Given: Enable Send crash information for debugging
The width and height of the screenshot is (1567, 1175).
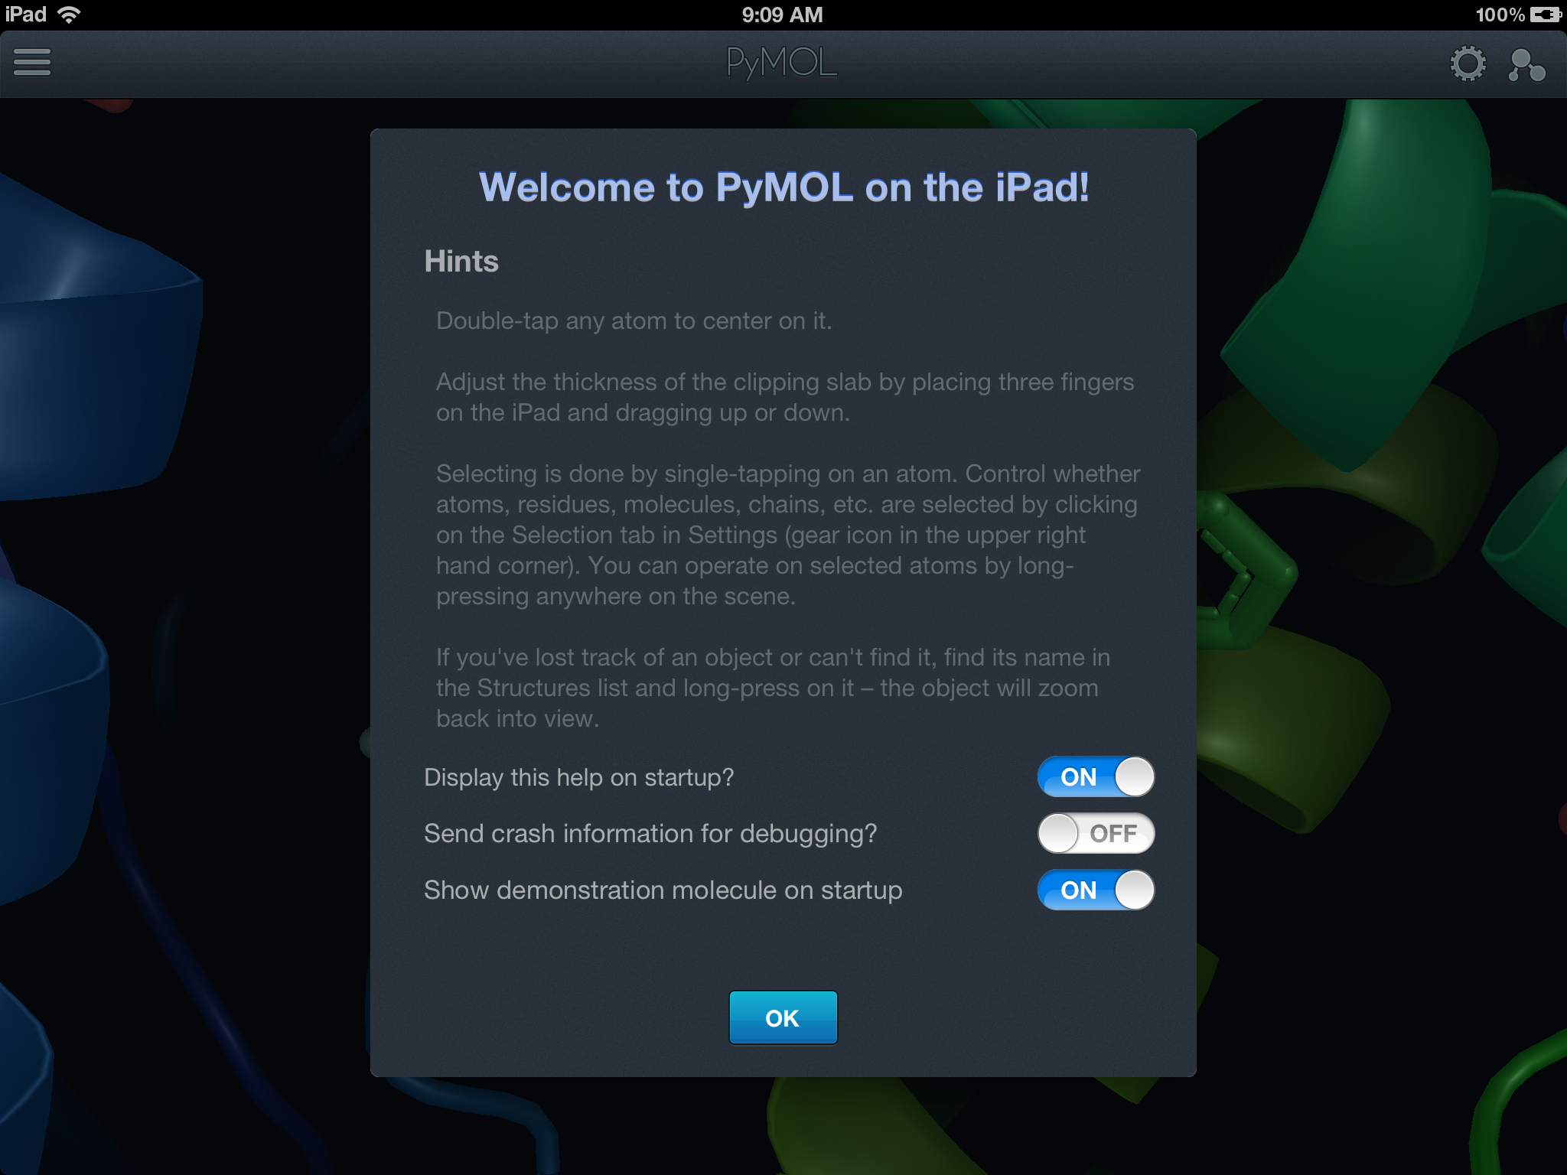Looking at the screenshot, I should (x=1096, y=833).
